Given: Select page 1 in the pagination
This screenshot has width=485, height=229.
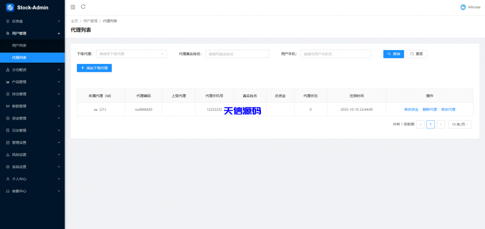Looking at the screenshot, I should 431,124.
